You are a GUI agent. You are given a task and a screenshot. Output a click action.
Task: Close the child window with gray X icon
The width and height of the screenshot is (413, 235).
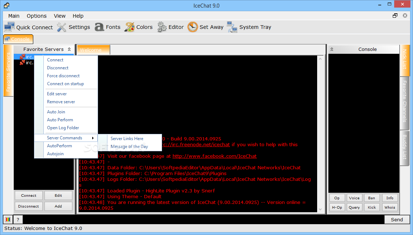[405, 16]
